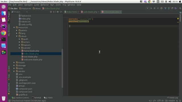Open Google Chrome from the dock

point(4,33)
